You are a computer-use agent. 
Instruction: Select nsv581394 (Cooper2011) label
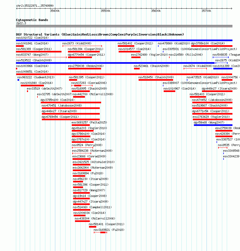[x=85, y=49]
